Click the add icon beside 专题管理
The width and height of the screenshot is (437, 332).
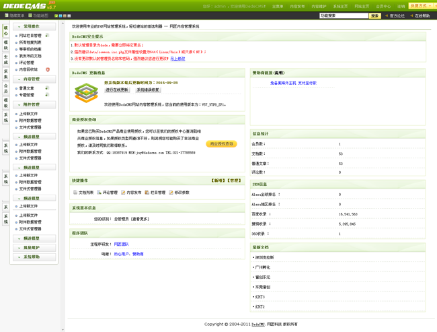[x=47, y=95]
